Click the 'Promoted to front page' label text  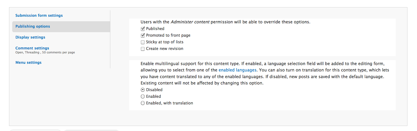[x=168, y=35]
